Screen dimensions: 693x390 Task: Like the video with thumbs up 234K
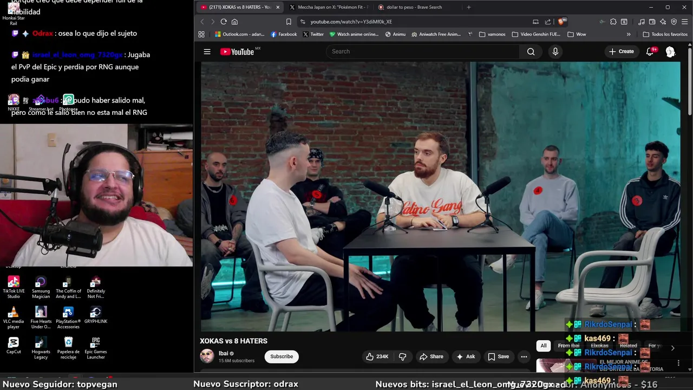(x=377, y=356)
